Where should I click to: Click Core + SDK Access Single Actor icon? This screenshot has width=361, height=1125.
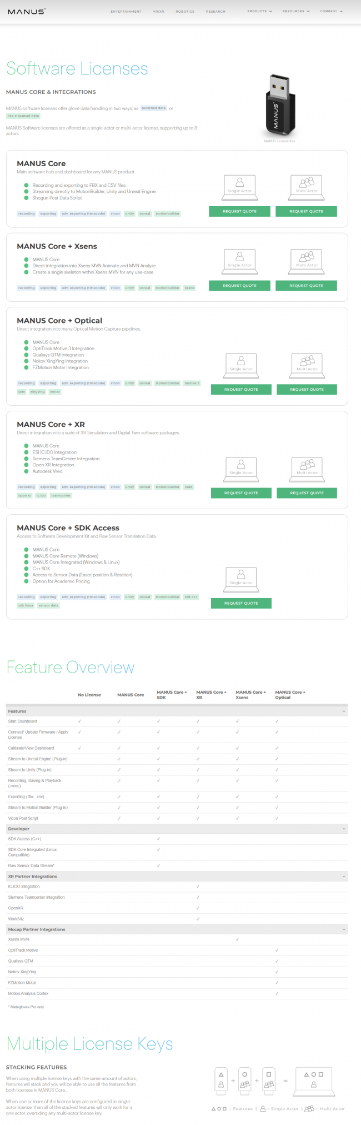tap(241, 579)
